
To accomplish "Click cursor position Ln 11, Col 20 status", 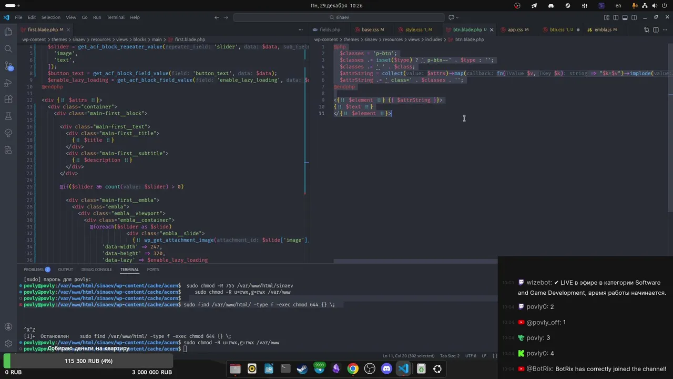I will (409, 356).
